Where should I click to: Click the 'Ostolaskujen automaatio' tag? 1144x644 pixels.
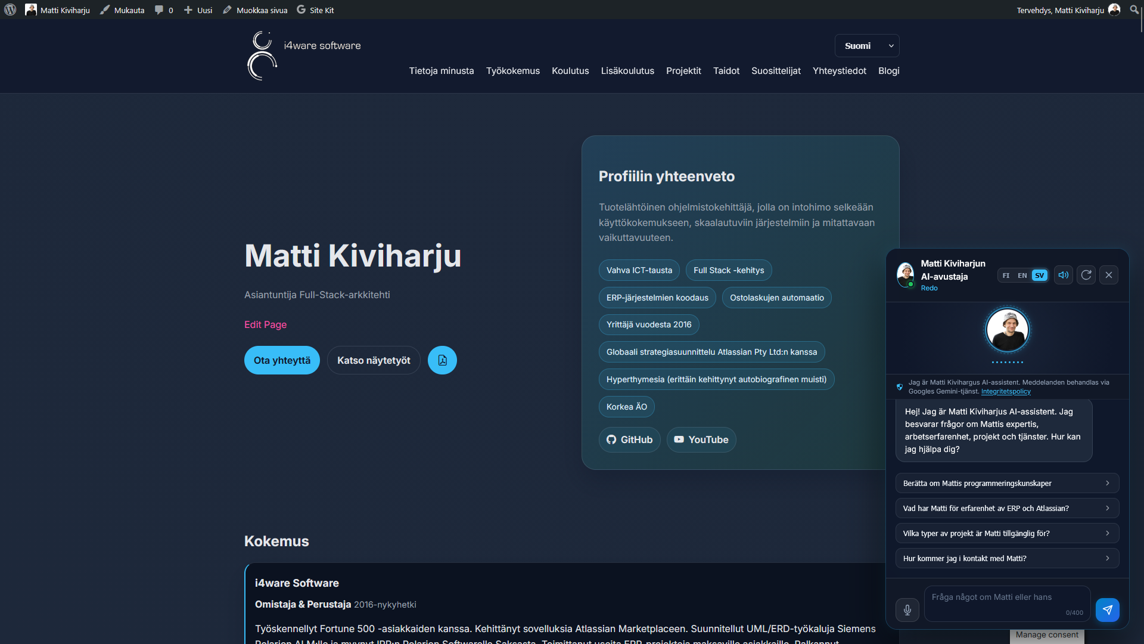click(776, 298)
